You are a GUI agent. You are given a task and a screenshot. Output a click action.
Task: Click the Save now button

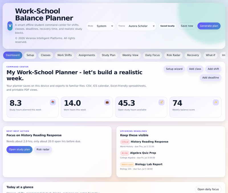187,26
